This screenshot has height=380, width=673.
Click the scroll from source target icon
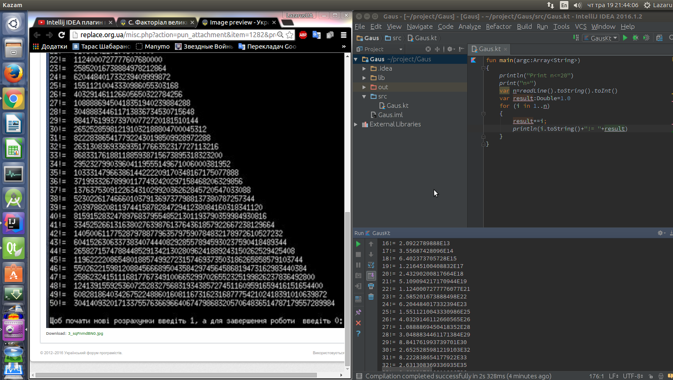click(x=428, y=49)
